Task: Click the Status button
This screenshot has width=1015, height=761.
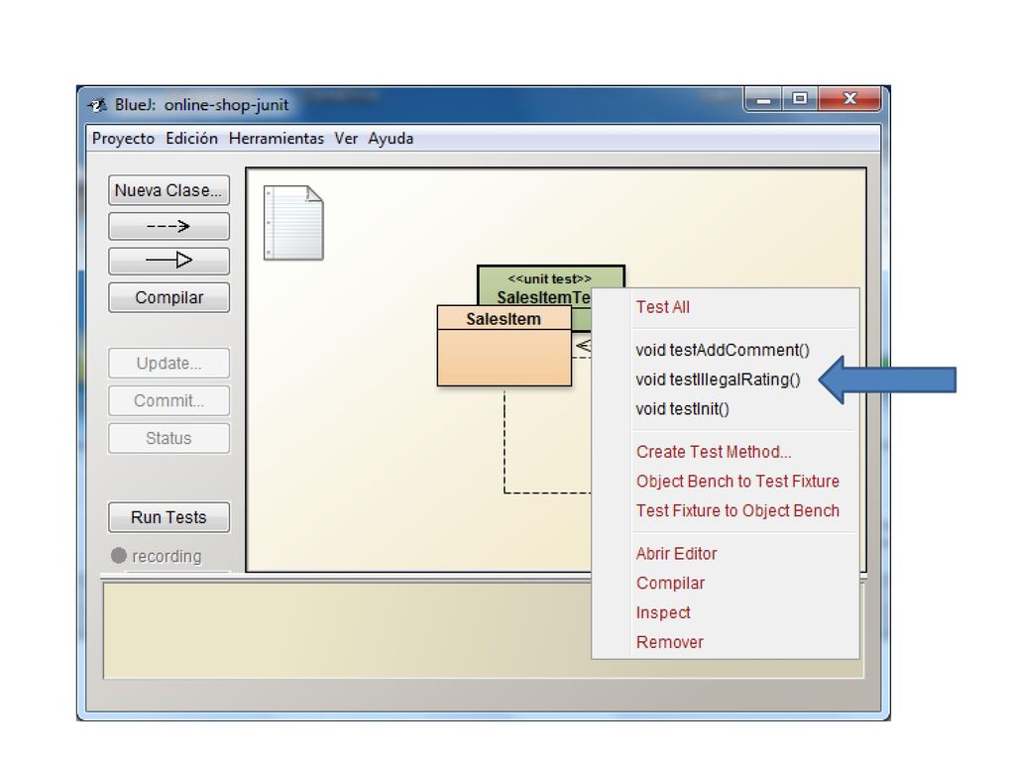Action: pyautogui.click(x=169, y=438)
